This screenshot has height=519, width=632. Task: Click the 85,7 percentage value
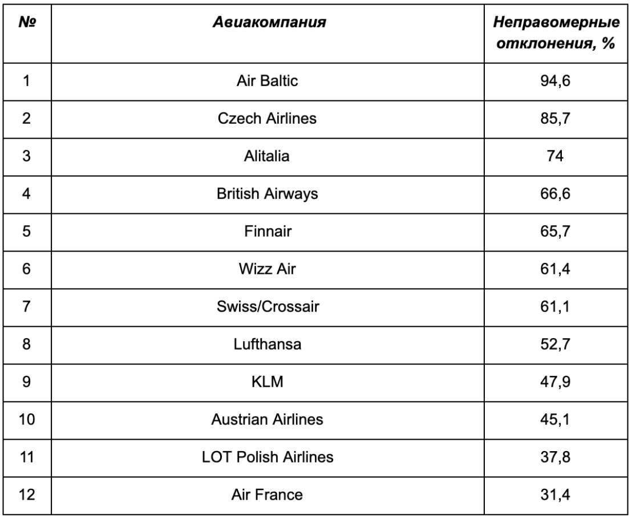pyautogui.click(x=555, y=119)
